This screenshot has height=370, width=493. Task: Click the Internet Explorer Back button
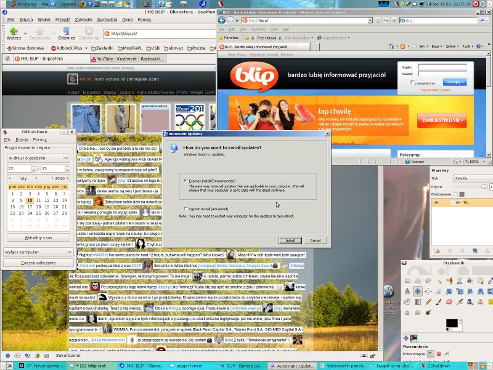[x=222, y=21]
